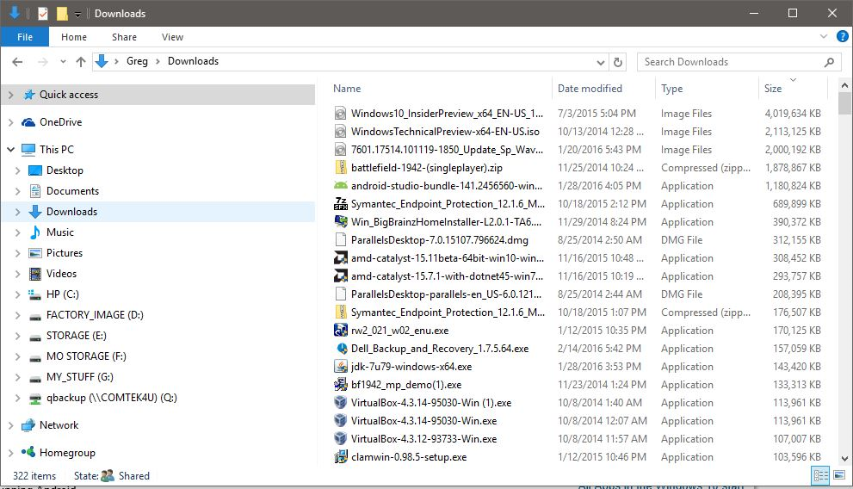The image size is (853, 489).
Task: Click the Dell_Backup_and_Recovery exe icon
Action: pyautogui.click(x=341, y=348)
